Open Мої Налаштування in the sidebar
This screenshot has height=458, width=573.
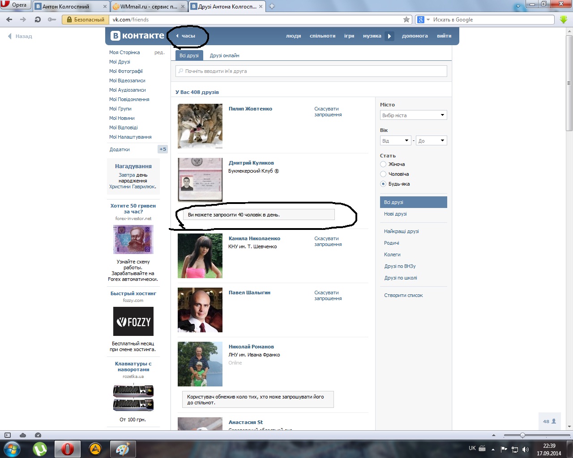130,137
